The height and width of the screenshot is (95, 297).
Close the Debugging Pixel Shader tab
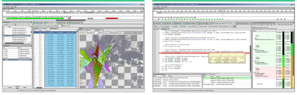coord(235,23)
